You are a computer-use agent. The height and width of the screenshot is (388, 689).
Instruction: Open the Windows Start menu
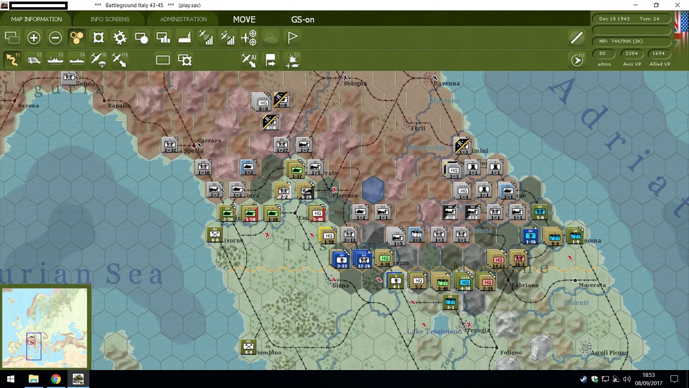pyautogui.click(x=11, y=379)
